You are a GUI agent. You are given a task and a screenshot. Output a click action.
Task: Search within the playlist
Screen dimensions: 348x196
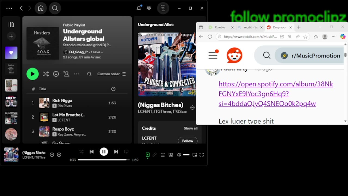(89, 74)
